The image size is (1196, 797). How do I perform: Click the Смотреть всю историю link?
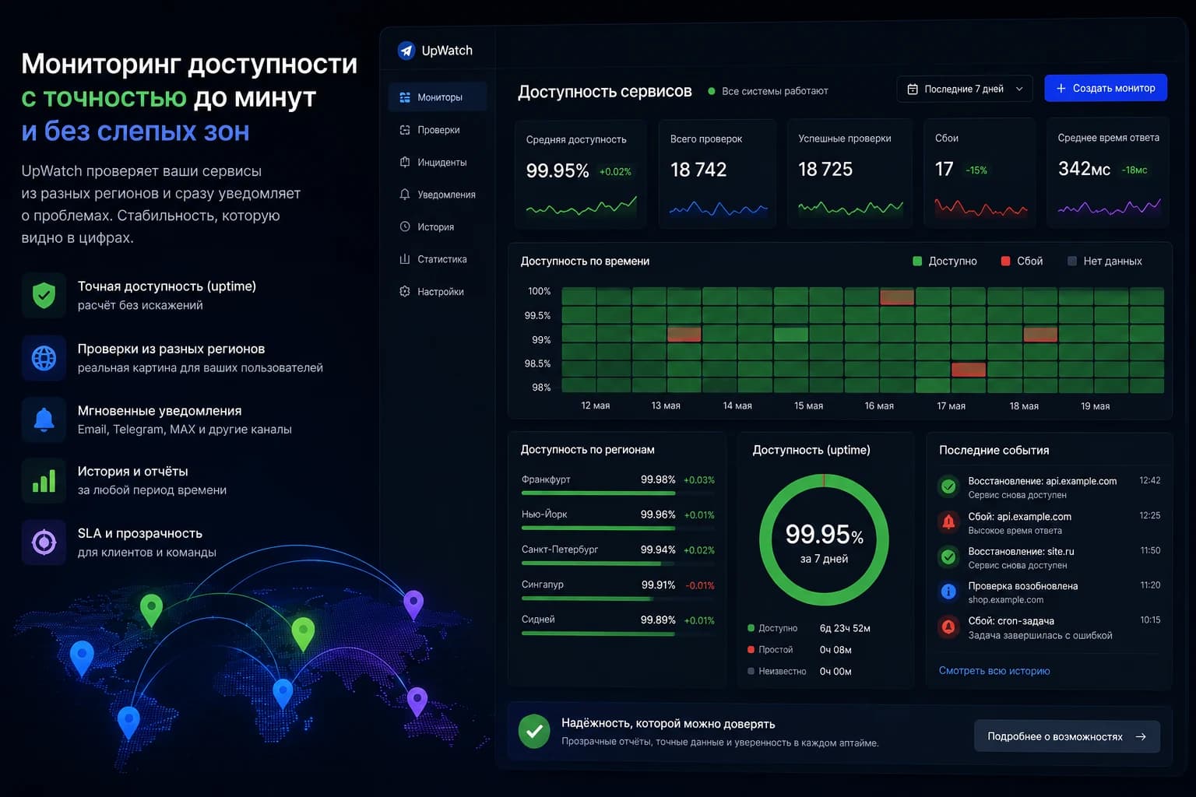pyautogui.click(x=994, y=671)
